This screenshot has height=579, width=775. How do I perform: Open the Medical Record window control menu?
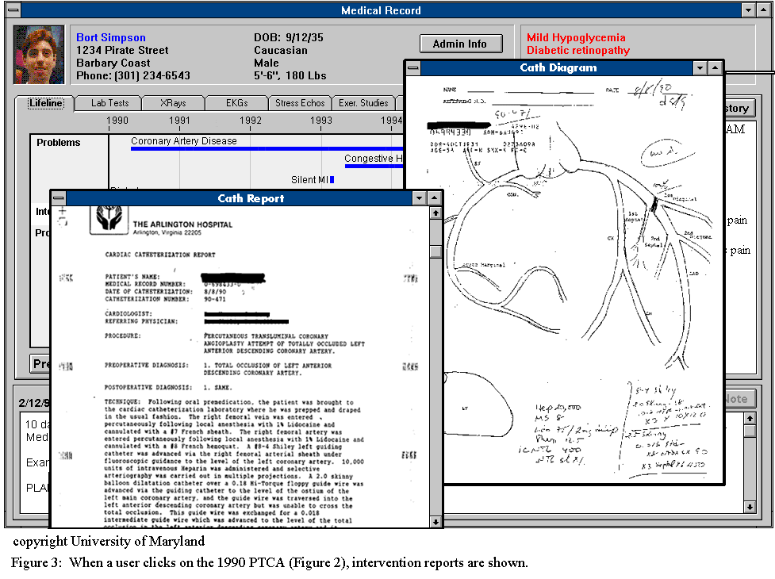[x=13, y=10]
